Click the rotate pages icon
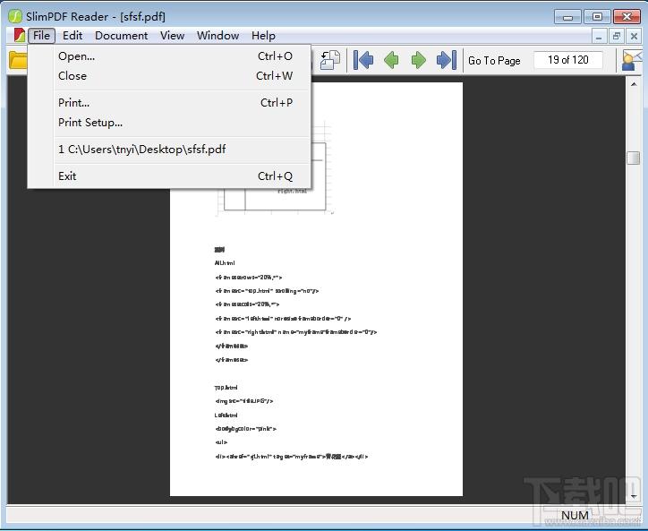 [329, 60]
